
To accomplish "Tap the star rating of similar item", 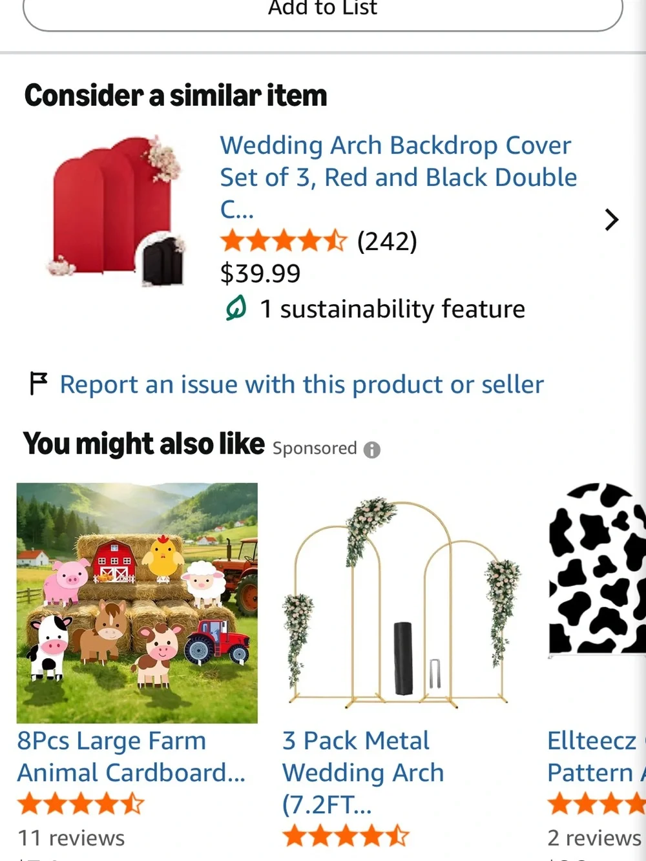I will coord(284,242).
